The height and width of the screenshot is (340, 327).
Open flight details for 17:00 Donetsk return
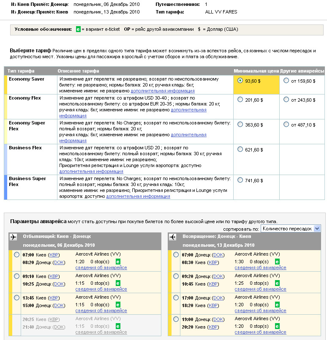(x=260, y=310)
